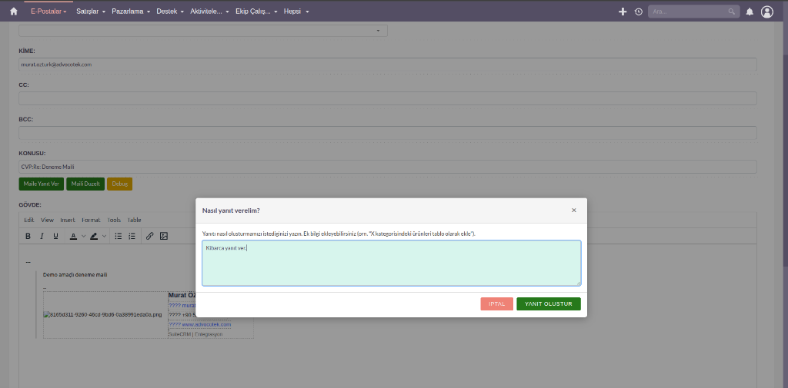Screen dimensions: 788x388
Task: Open the notifications bell
Action: tap(750, 12)
